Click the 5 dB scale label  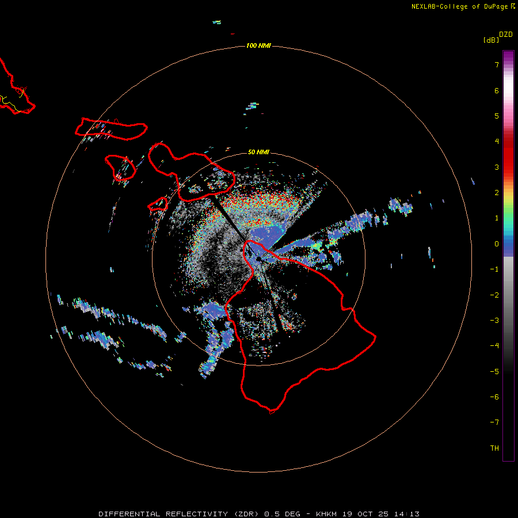[497, 116]
